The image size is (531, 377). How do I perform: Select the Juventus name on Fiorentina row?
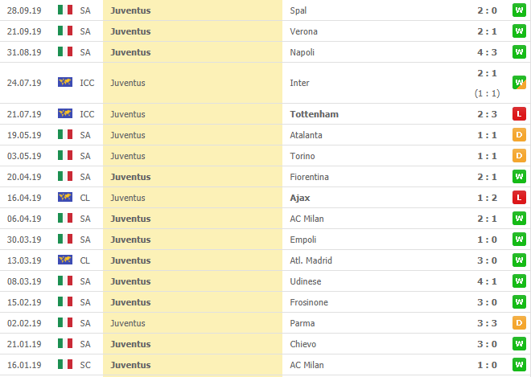(131, 177)
